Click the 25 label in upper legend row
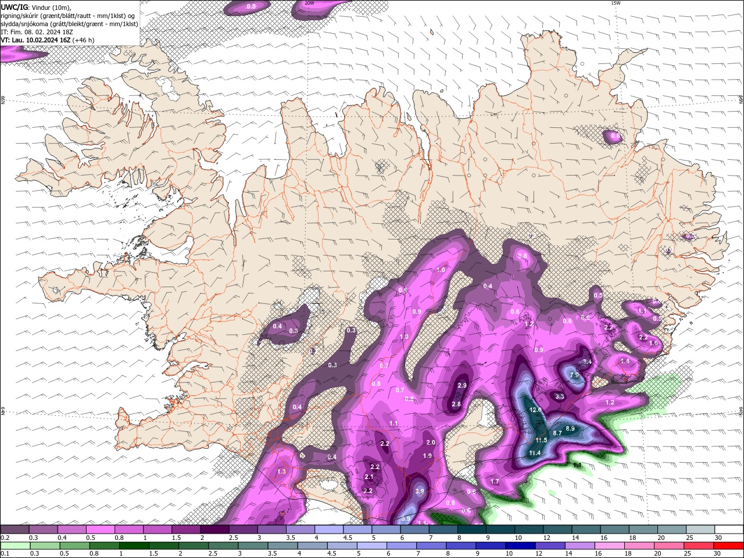 (x=689, y=538)
